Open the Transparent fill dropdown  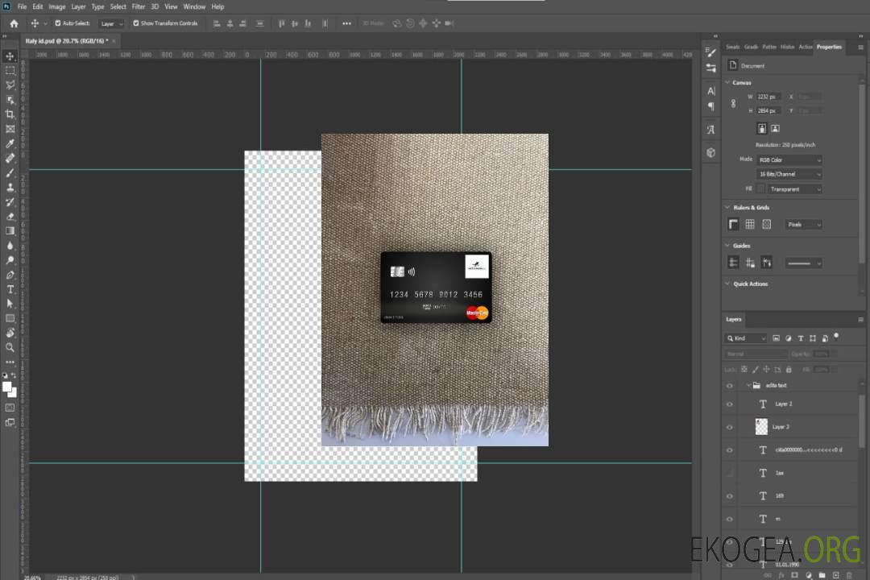coord(794,189)
